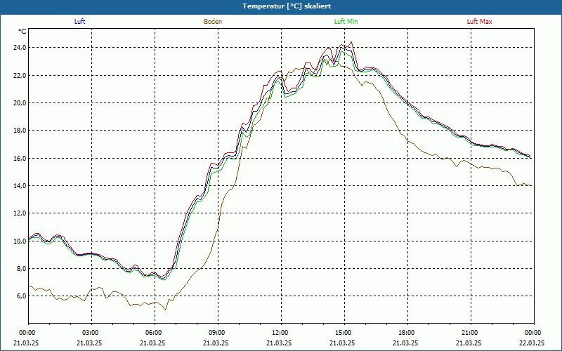Click the 12:00 time axis label
The image size is (562, 351).
click(x=281, y=333)
